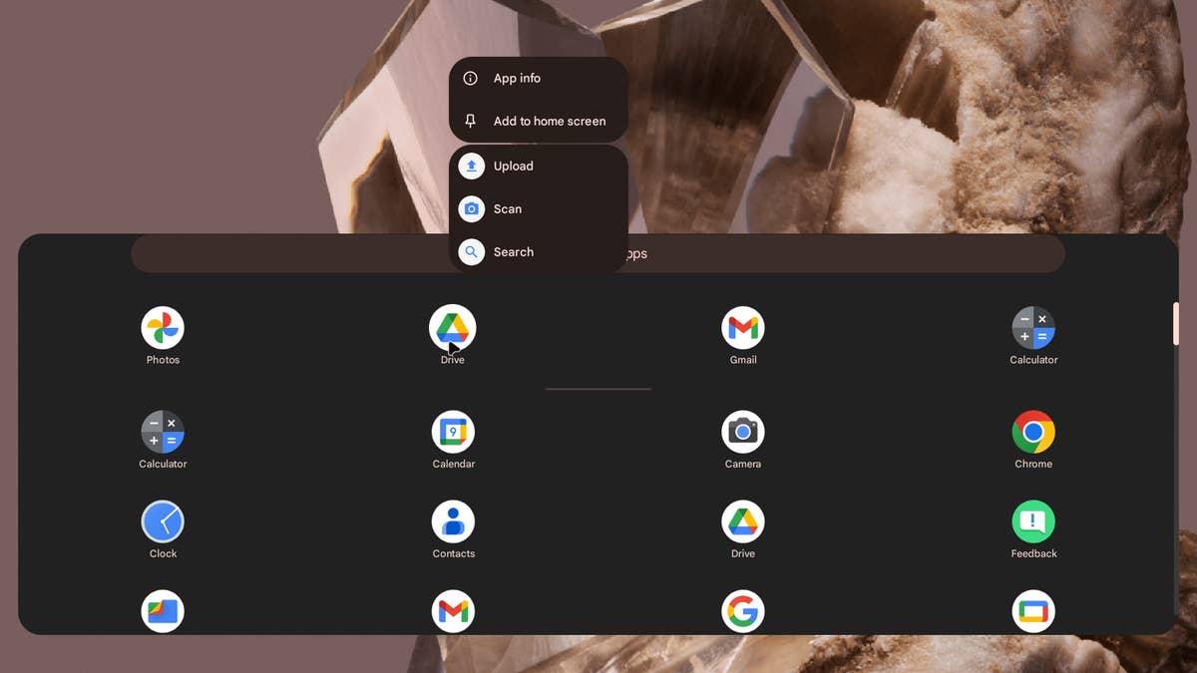Image resolution: width=1197 pixels, height=673 pixels.
Task: Launch the Chrome browser
Action: click(x=1033, y=433)
